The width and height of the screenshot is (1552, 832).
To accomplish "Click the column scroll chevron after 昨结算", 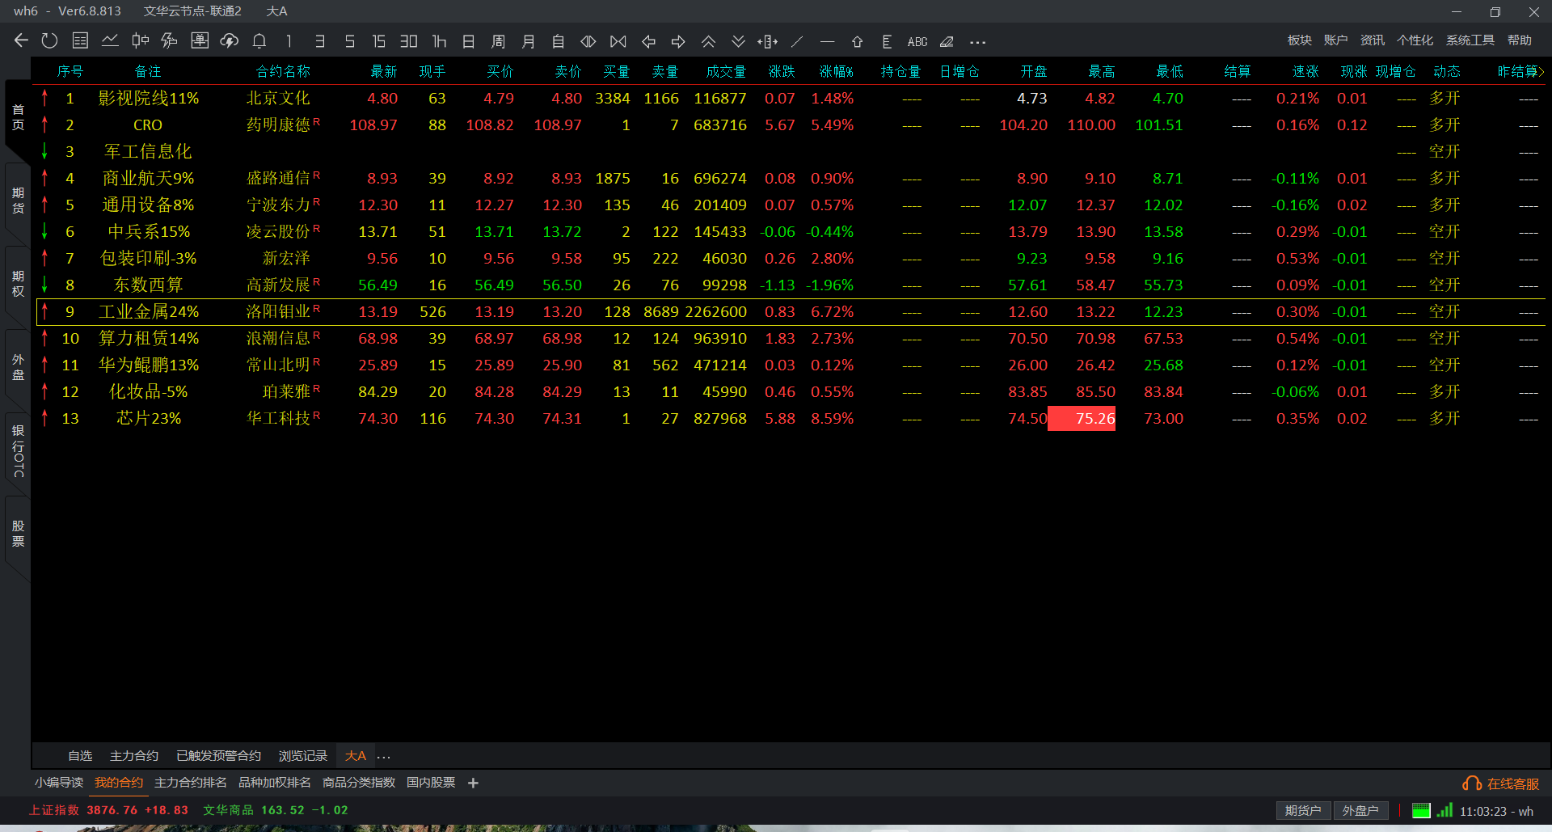I will (1541, 71).
